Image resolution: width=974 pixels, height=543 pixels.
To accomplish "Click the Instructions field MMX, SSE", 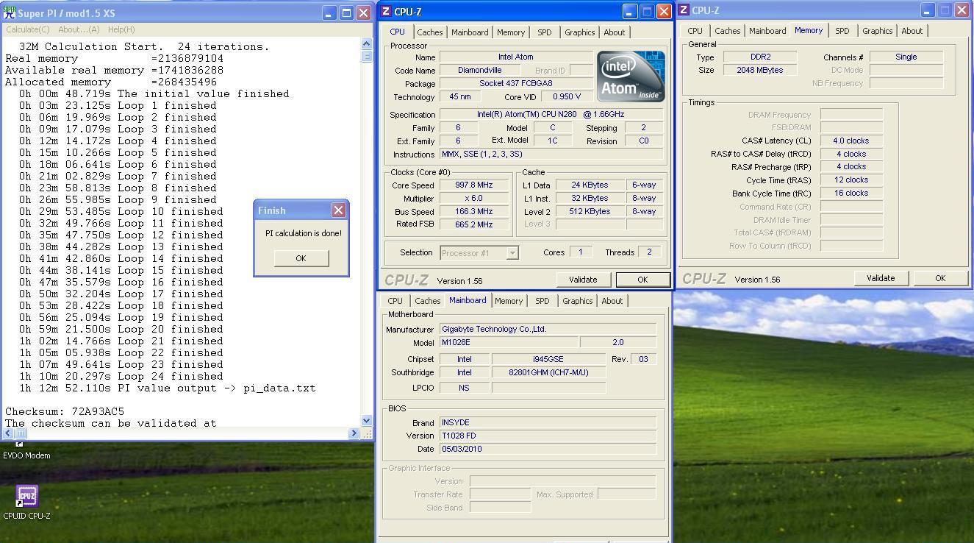I will pos(551,155).
